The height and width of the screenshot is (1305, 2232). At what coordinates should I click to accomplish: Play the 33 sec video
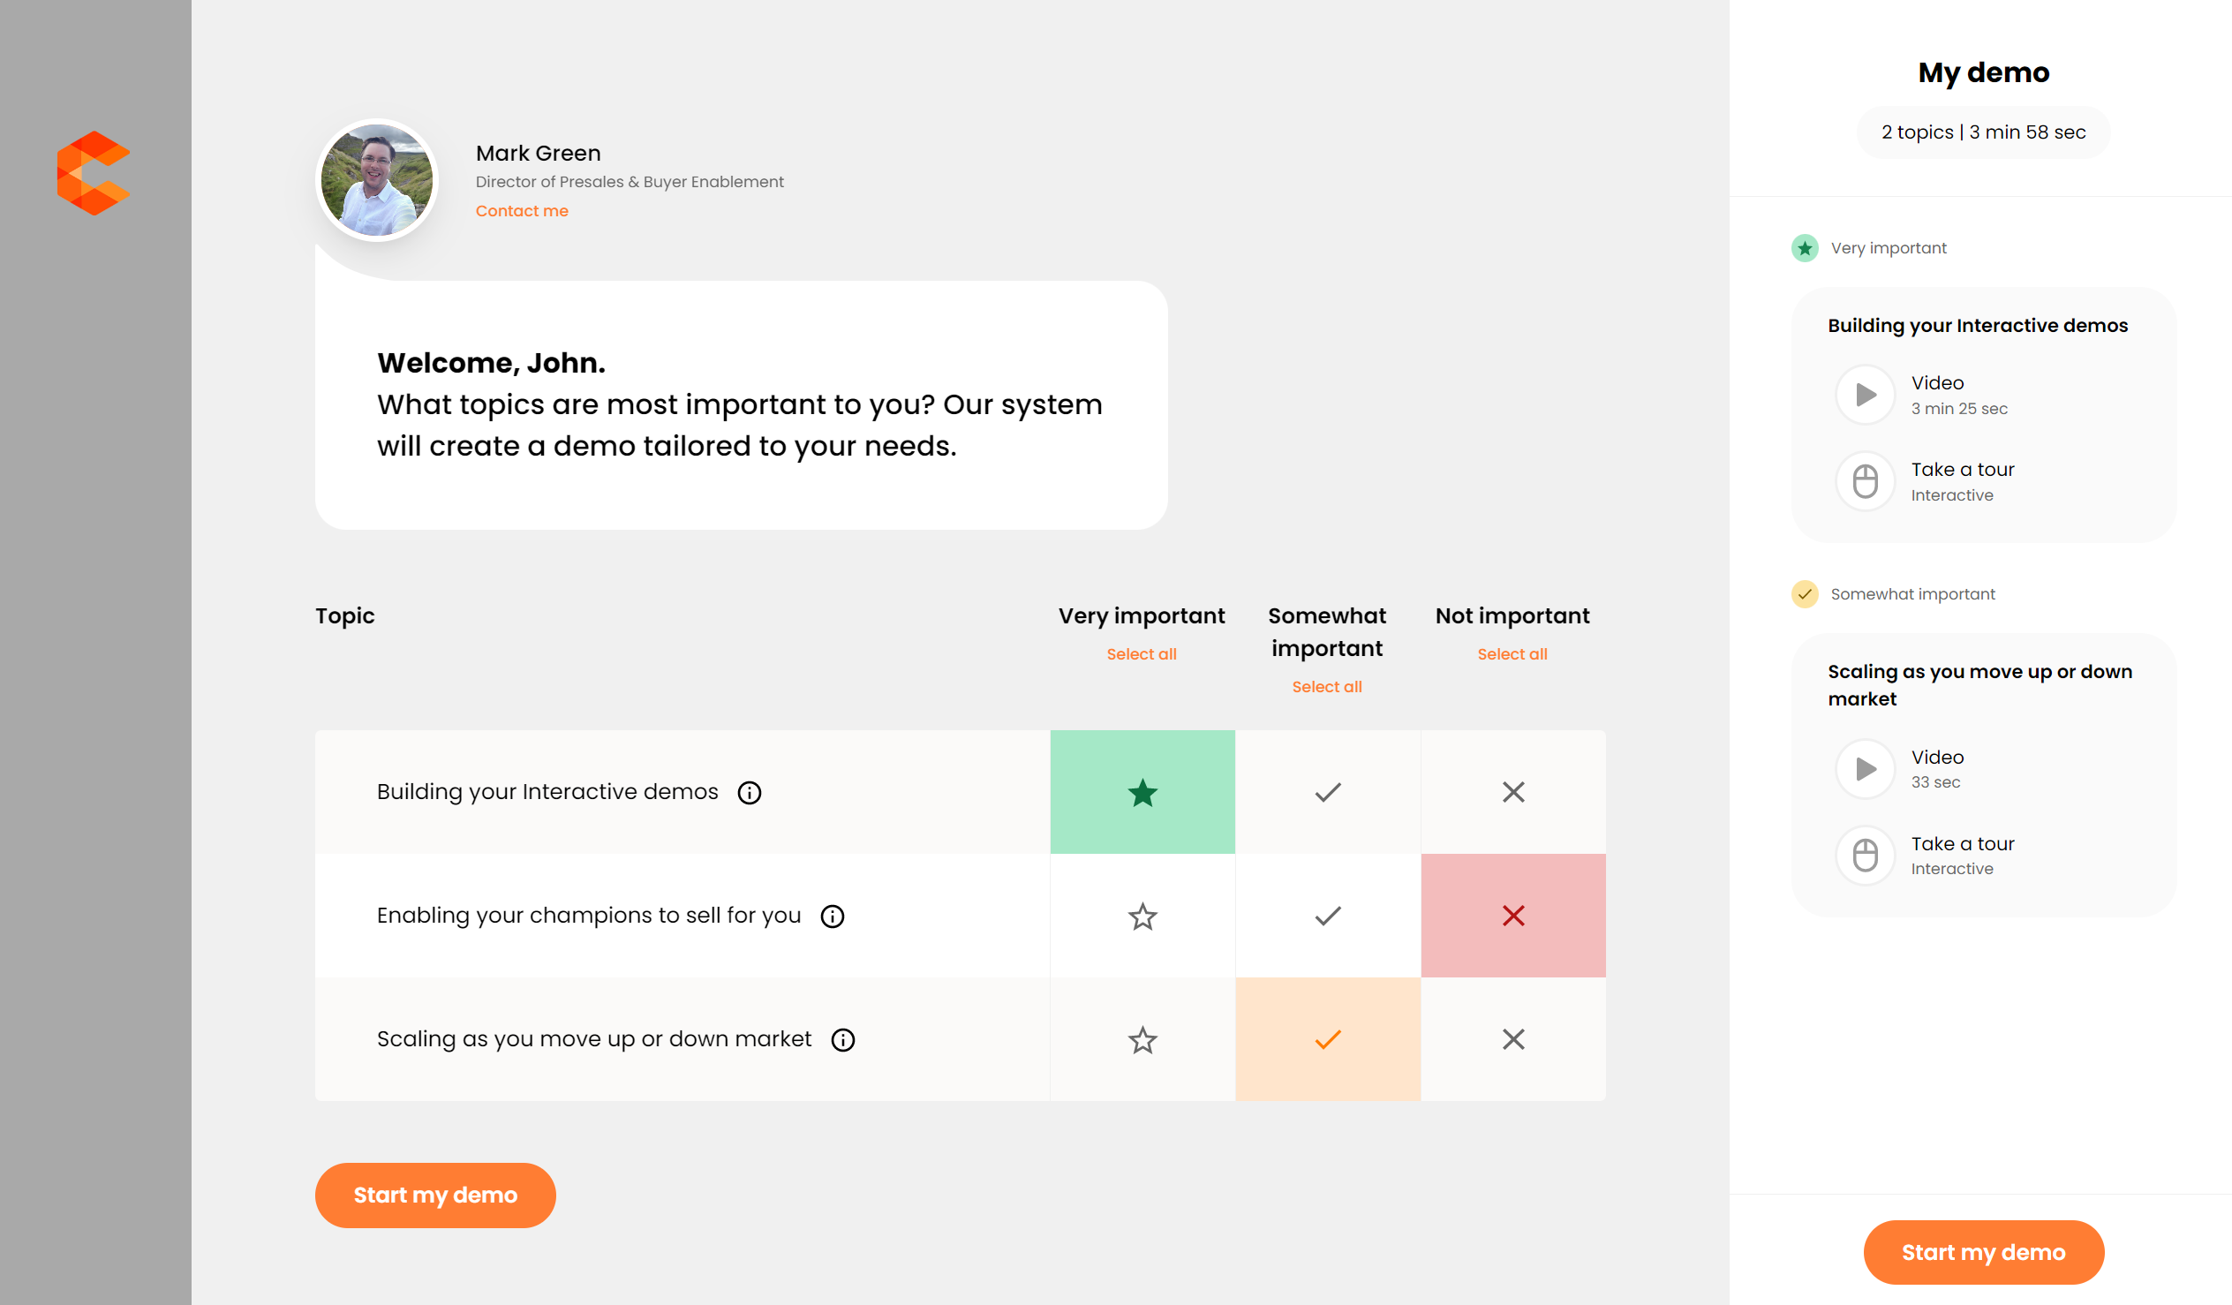[1865, 768]
